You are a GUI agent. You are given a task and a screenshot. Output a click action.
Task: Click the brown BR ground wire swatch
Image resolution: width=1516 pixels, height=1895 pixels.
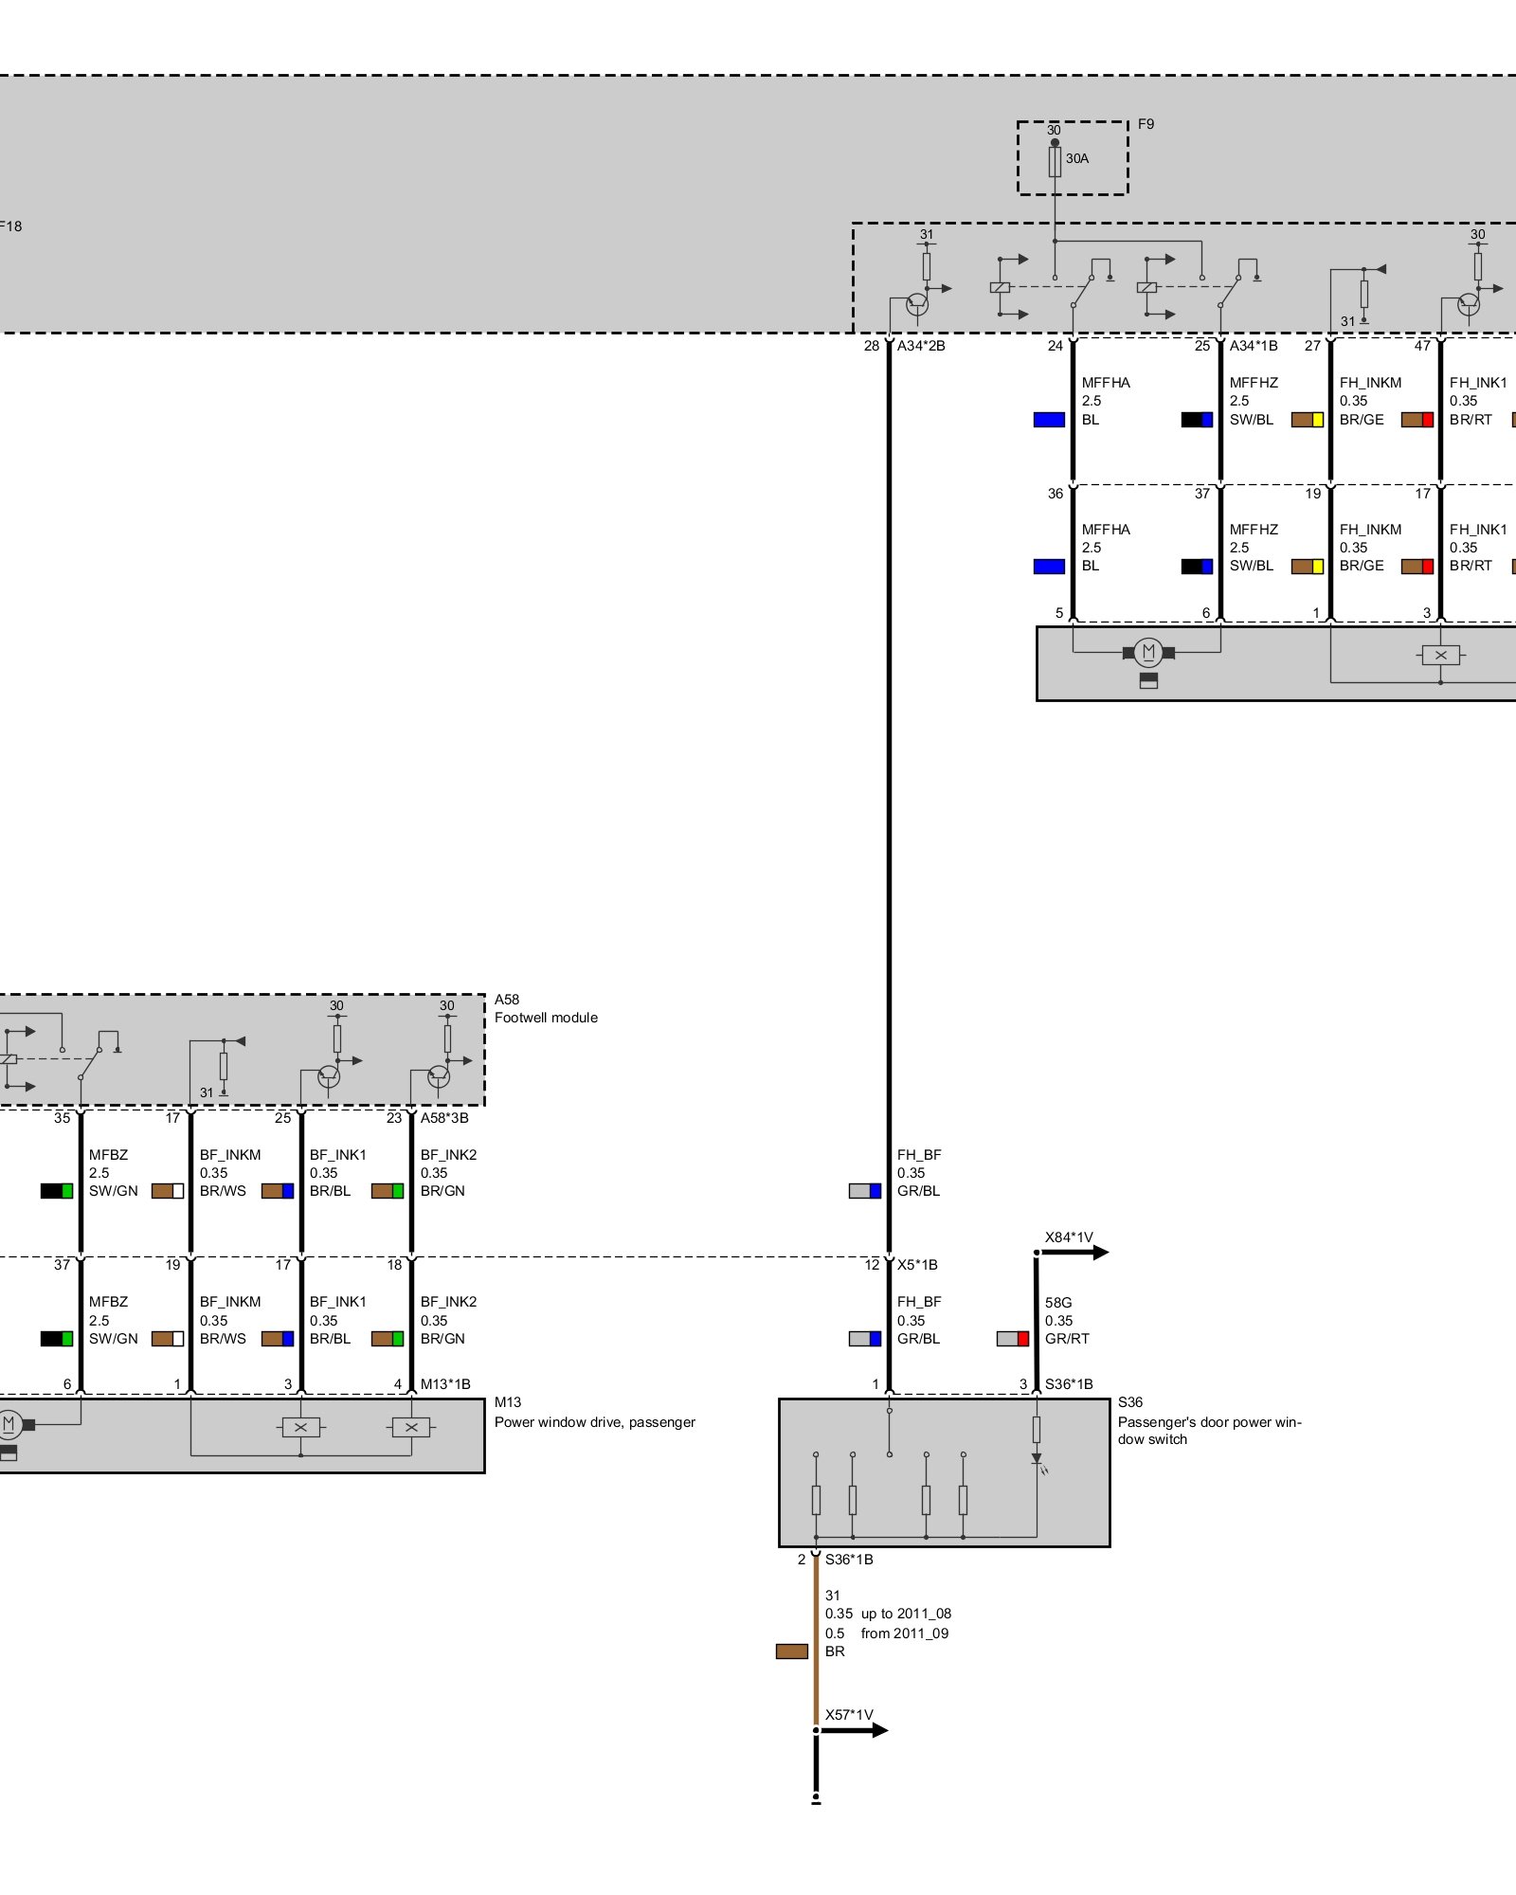click(791, 1651)
